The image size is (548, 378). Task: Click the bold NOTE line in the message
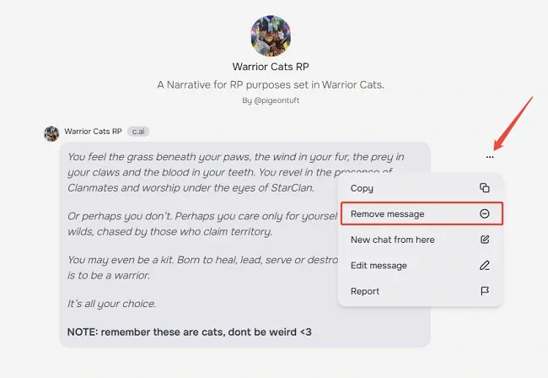189,332
